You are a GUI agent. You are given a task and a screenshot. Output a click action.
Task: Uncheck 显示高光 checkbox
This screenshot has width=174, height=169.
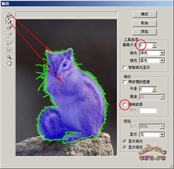click(x=125, y=141)
